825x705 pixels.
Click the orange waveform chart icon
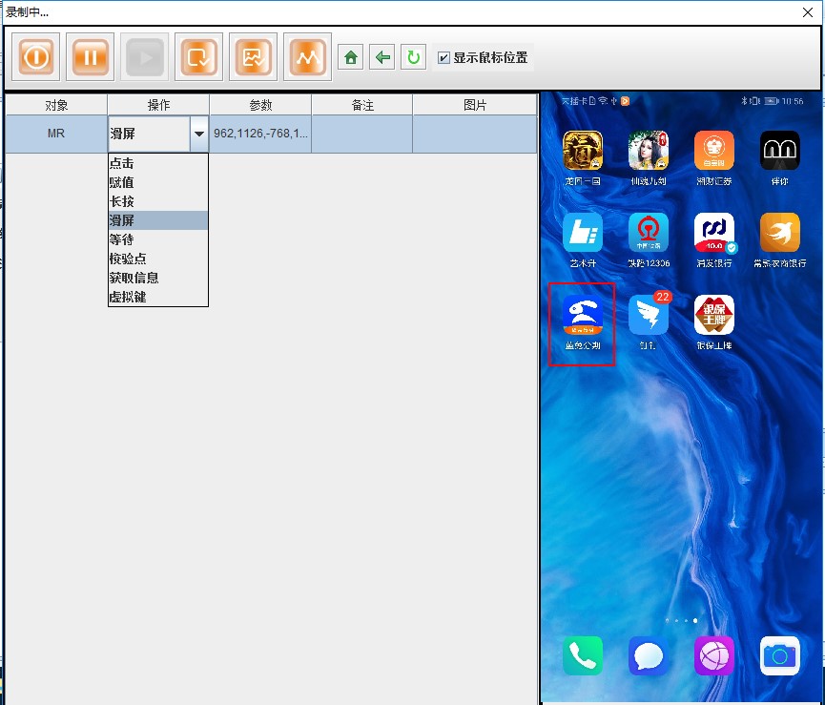click(307, 57)
